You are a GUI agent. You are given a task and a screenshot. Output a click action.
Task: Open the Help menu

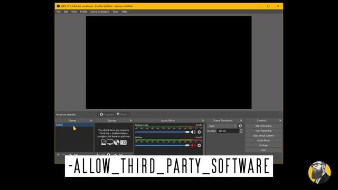pyautogui.click(x=125, y=12)
